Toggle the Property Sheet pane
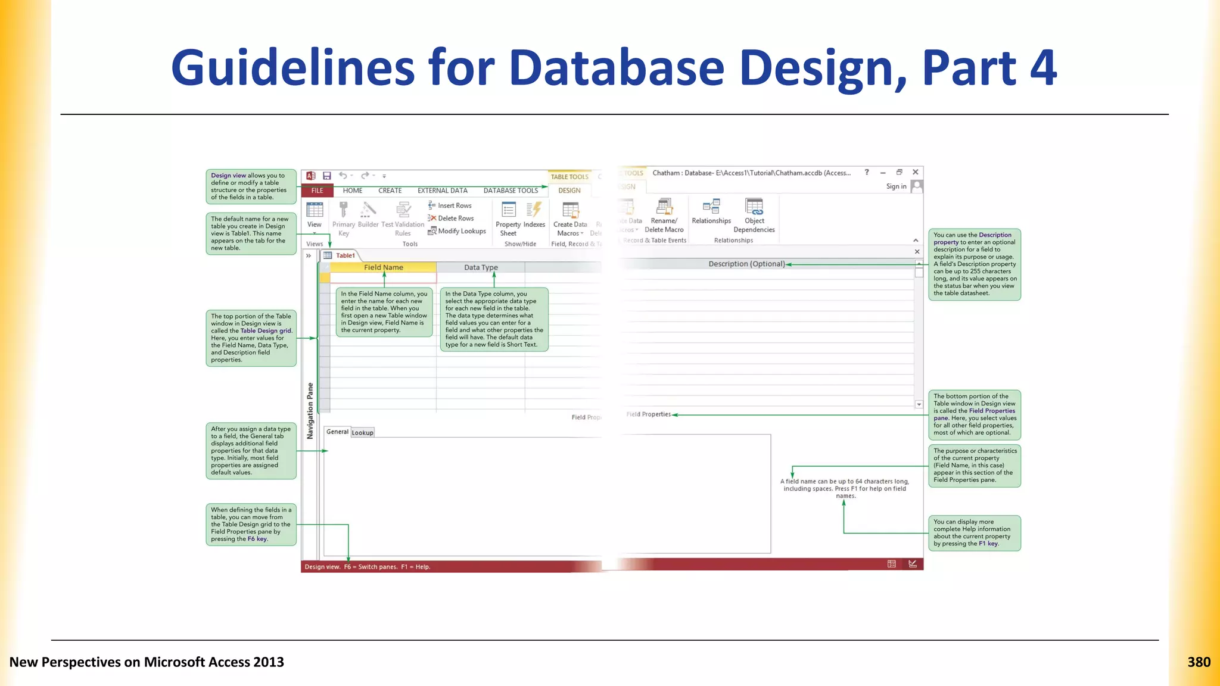This screenshot has height=686, width=1220. click(508, 219)
